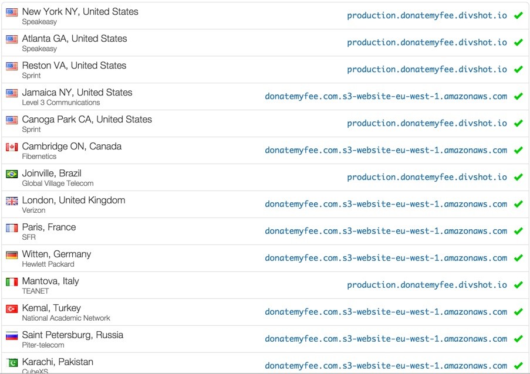Image resolution: width=530 pixels, height=374 pixels.
Task: Click the Brazil flag icon beside Joinville
Action: click(x=12, y=174)
